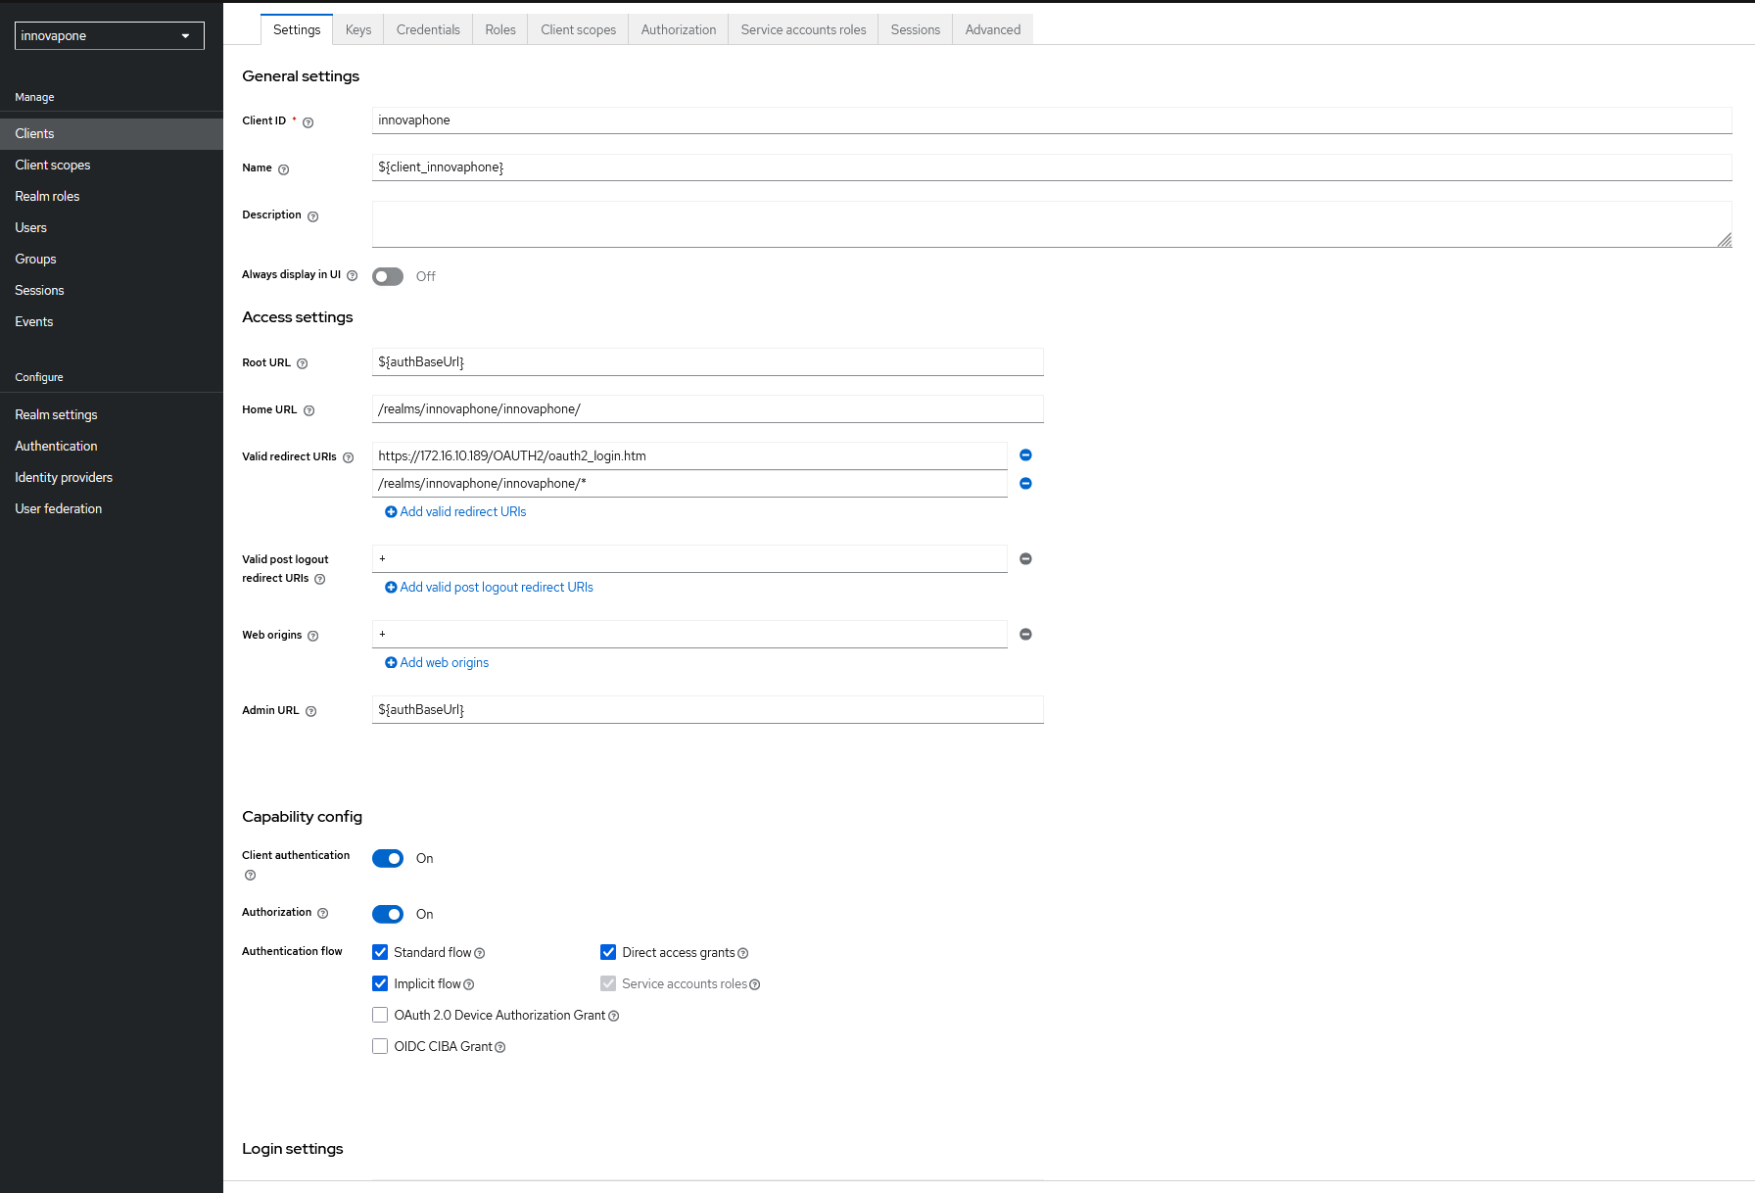Open Realm settings in the sidebar

(x=56, y=415)
